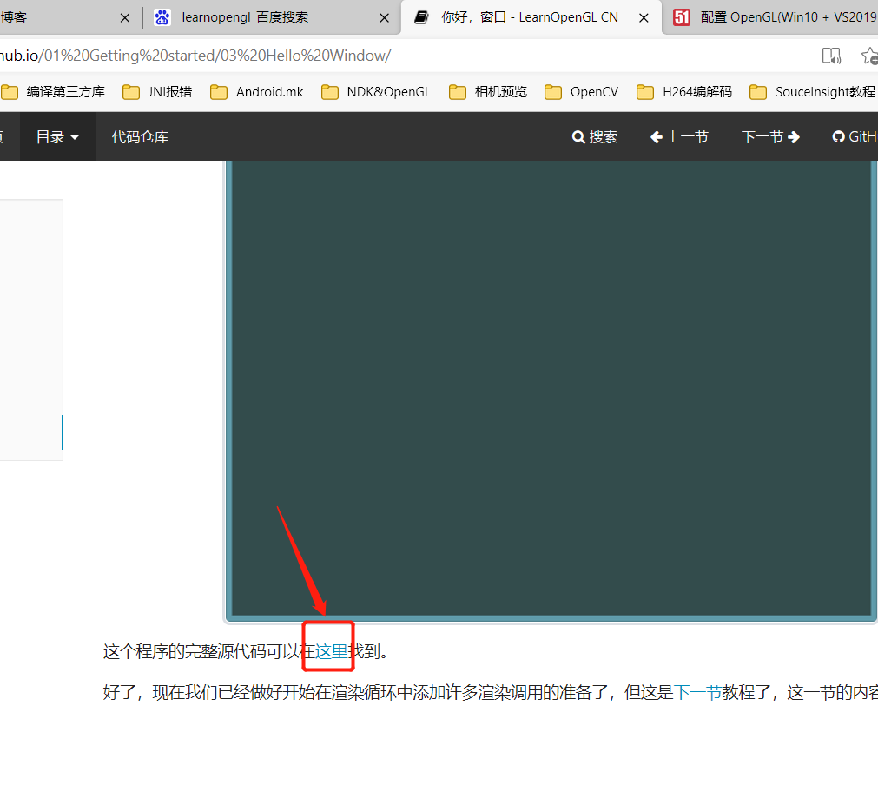Viewport: 878px width, 811px height.
Task: Open the 代码仓库 navigation menu item
Action: click(140, 136)
